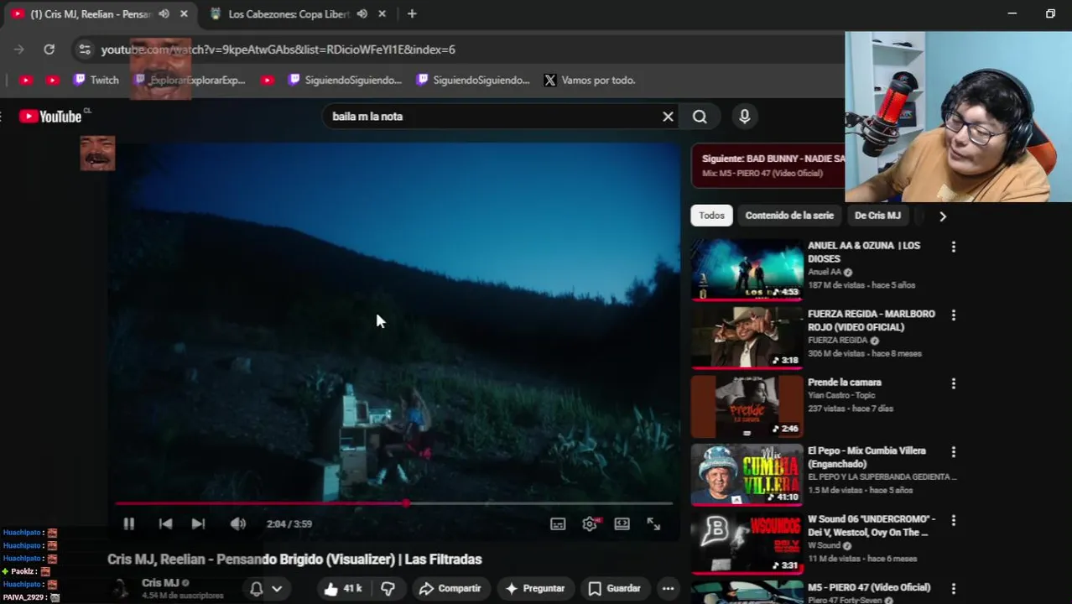The image size is (1072, 604).
Task: Open 'Vamos por todo.' X bookmark
Action: (589, 80)
